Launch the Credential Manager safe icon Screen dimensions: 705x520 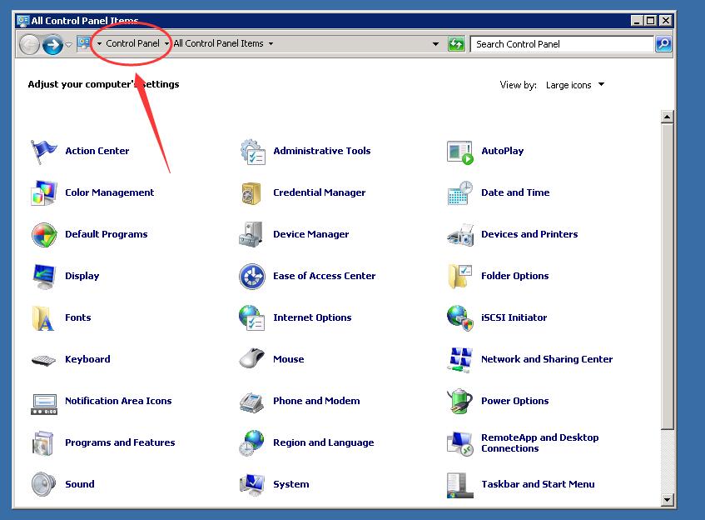251,193
